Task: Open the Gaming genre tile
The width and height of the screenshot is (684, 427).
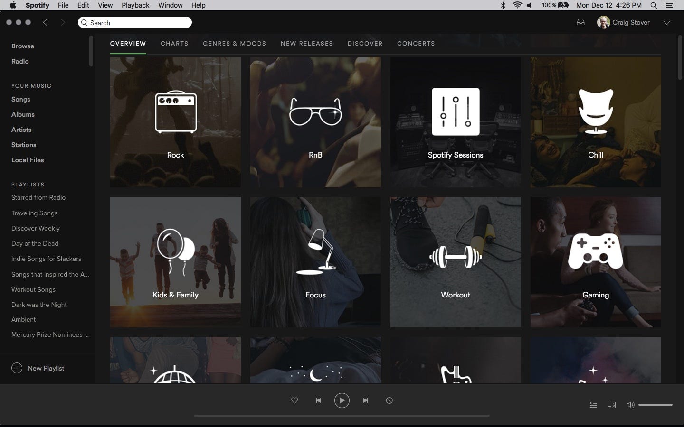Action: pos(596,262)
